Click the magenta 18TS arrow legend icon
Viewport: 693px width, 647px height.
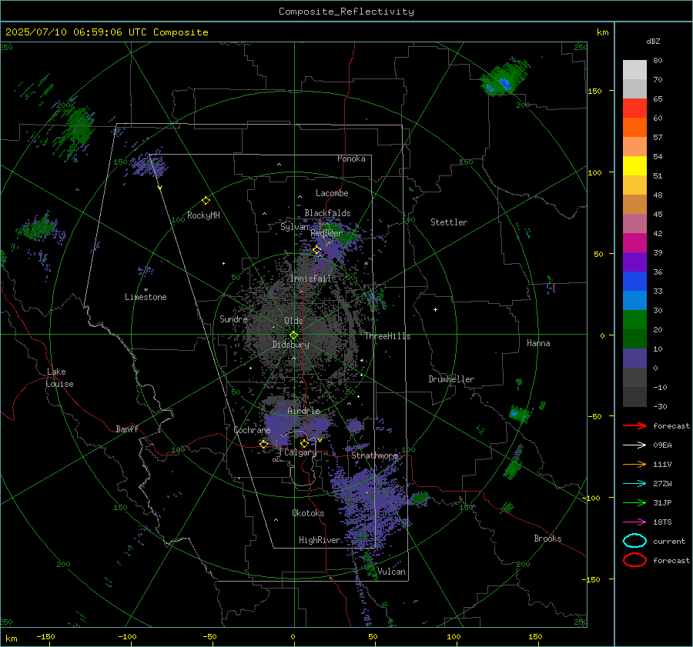[634, 522]
